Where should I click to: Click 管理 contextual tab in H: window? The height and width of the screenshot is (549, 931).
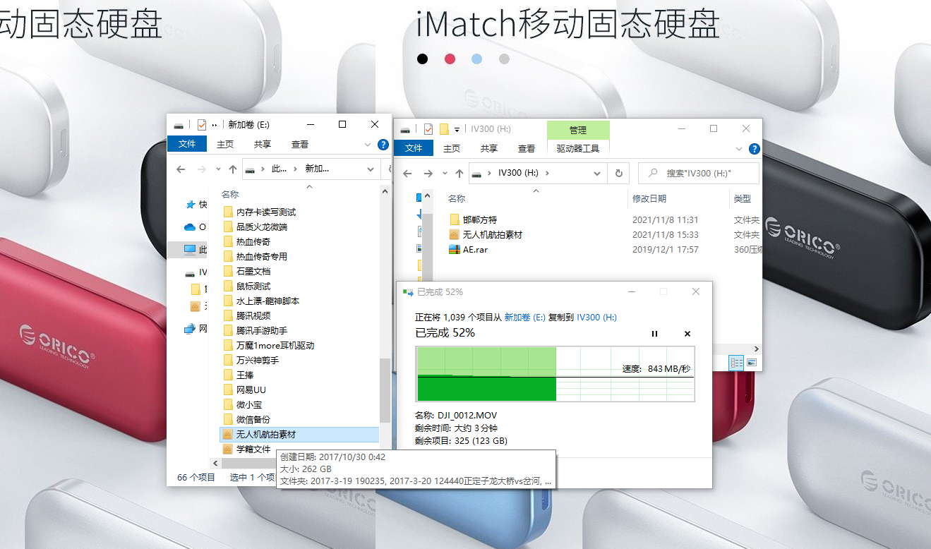tap(578, 130)
